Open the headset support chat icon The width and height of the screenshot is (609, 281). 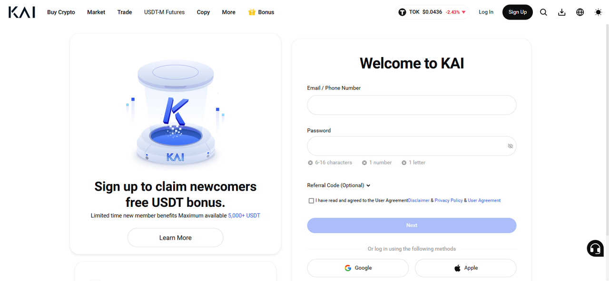tap(595, 248)
